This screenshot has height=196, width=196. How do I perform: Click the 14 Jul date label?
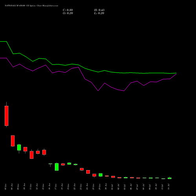tap(169, 187)
